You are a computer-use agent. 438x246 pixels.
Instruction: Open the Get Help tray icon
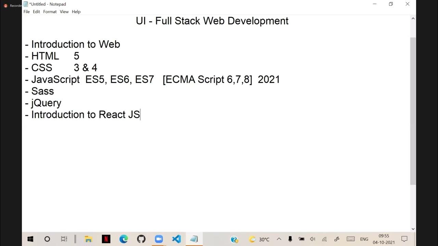pos(234,239)
